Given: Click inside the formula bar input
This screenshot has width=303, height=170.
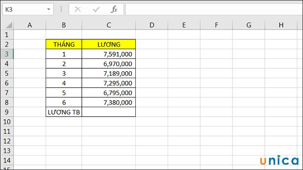Looking at the screenshot, I should (214, 9).
